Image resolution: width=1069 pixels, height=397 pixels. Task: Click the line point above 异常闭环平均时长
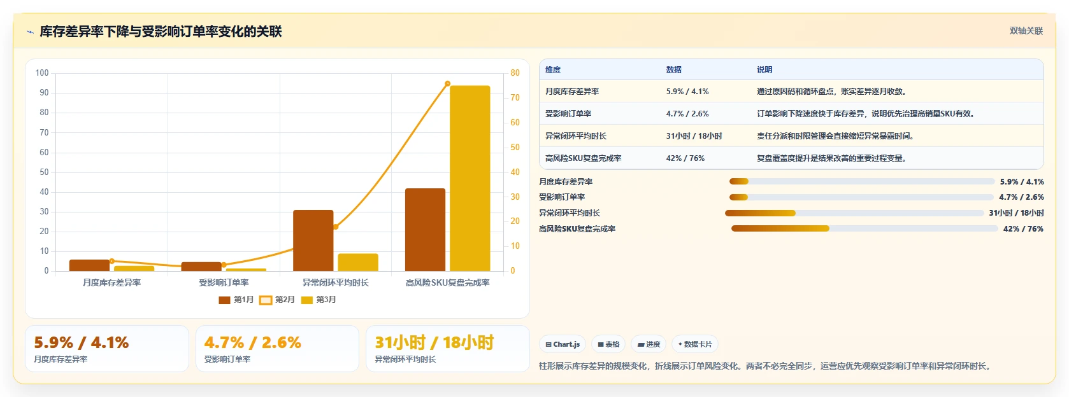[x=336, y=226]
